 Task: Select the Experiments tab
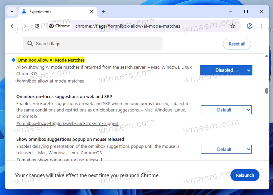[x=51, y=11]
